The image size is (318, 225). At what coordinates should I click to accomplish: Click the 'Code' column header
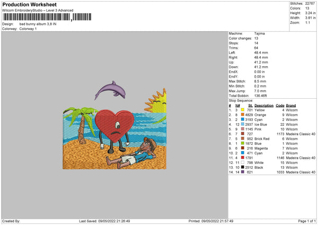(280, 106)
